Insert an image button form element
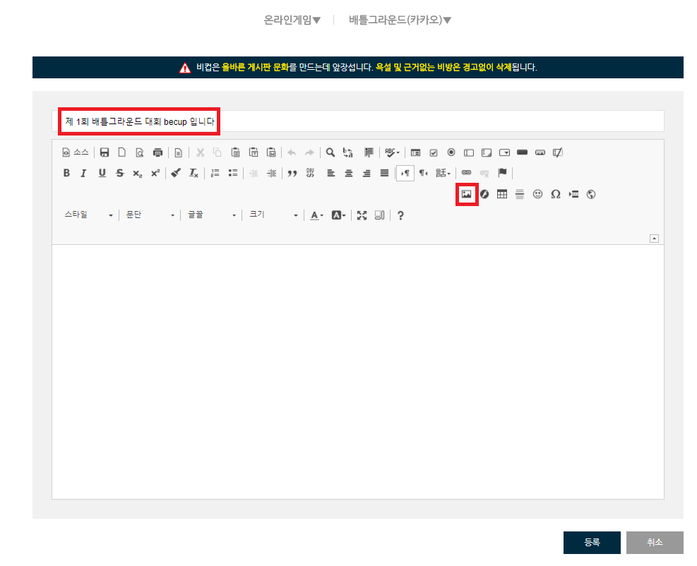 pos(540,152)
